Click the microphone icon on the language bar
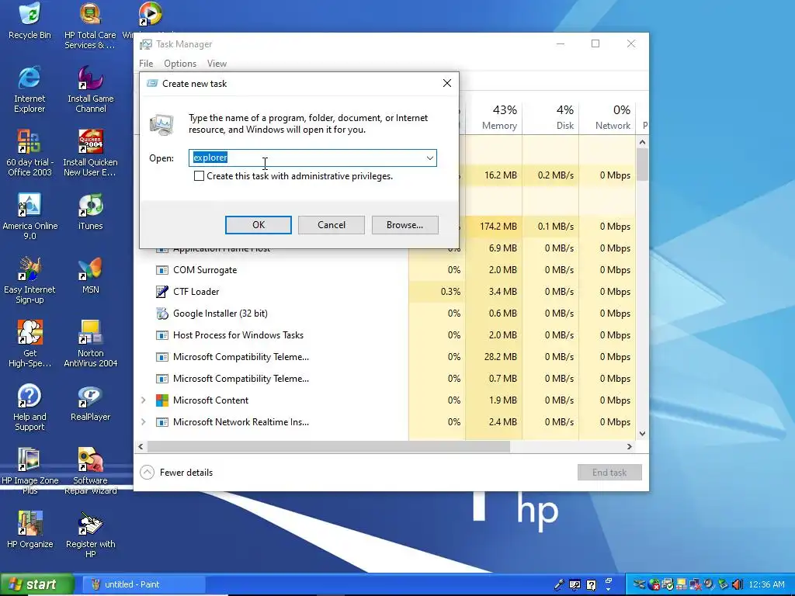This screenshot has height=596, width=795. point(559,584)
